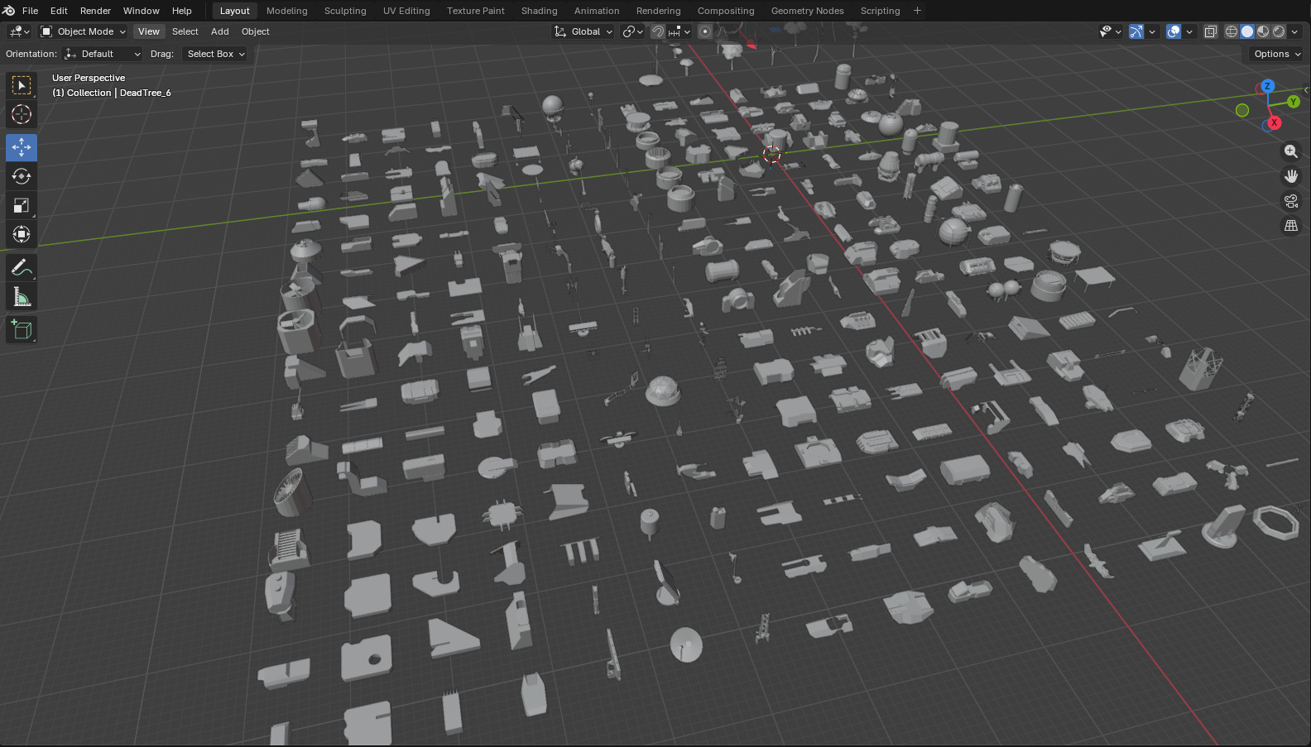Switch to the Animation workspace tab
1311x747 pixels.
coord(597,11)
